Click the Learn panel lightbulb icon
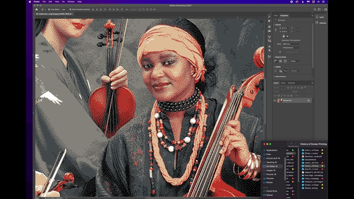 (317, 17)
